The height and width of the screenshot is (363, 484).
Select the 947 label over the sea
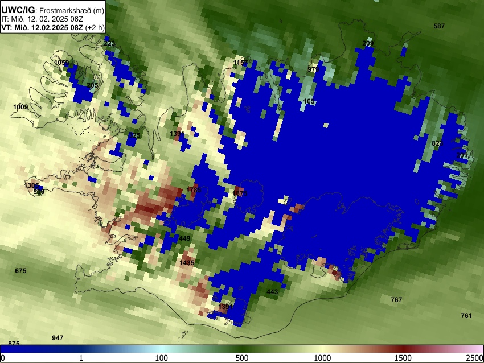(58, 338)
